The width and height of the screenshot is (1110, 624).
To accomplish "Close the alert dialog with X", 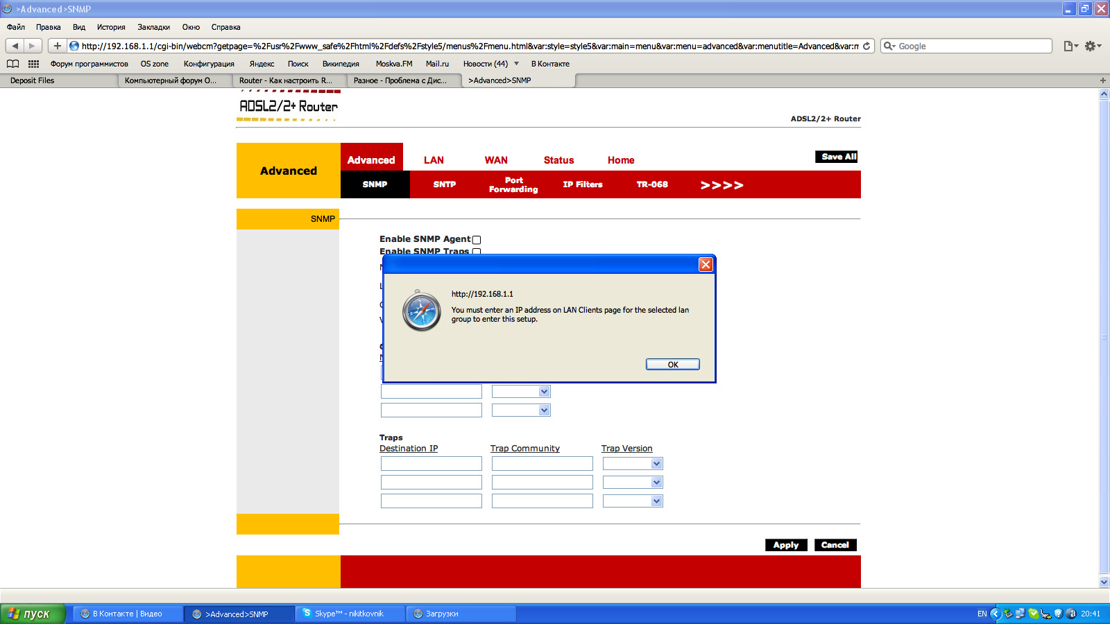I will (x=706, y=265).
